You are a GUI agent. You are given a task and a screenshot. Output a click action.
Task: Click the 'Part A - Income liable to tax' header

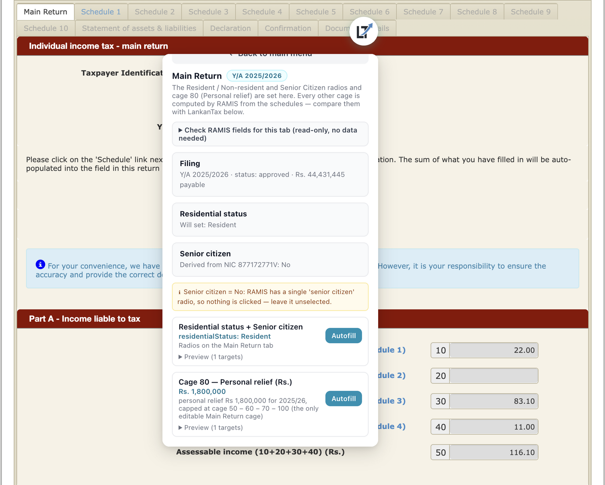85,319
